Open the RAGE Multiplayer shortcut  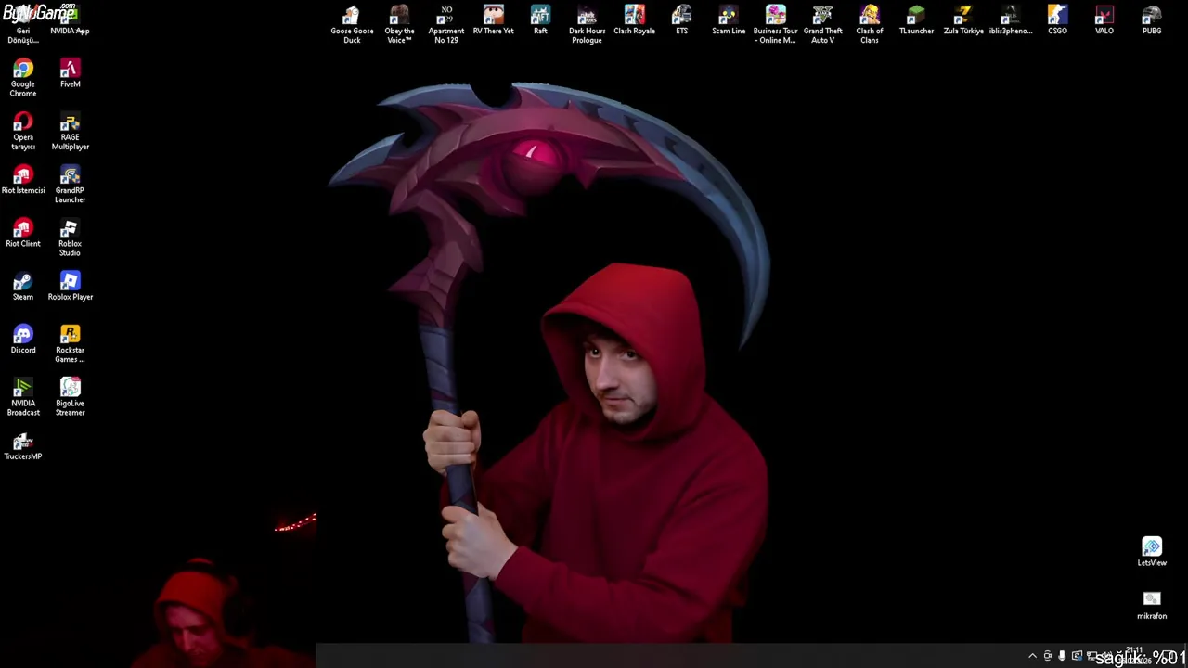pos(70,131)
